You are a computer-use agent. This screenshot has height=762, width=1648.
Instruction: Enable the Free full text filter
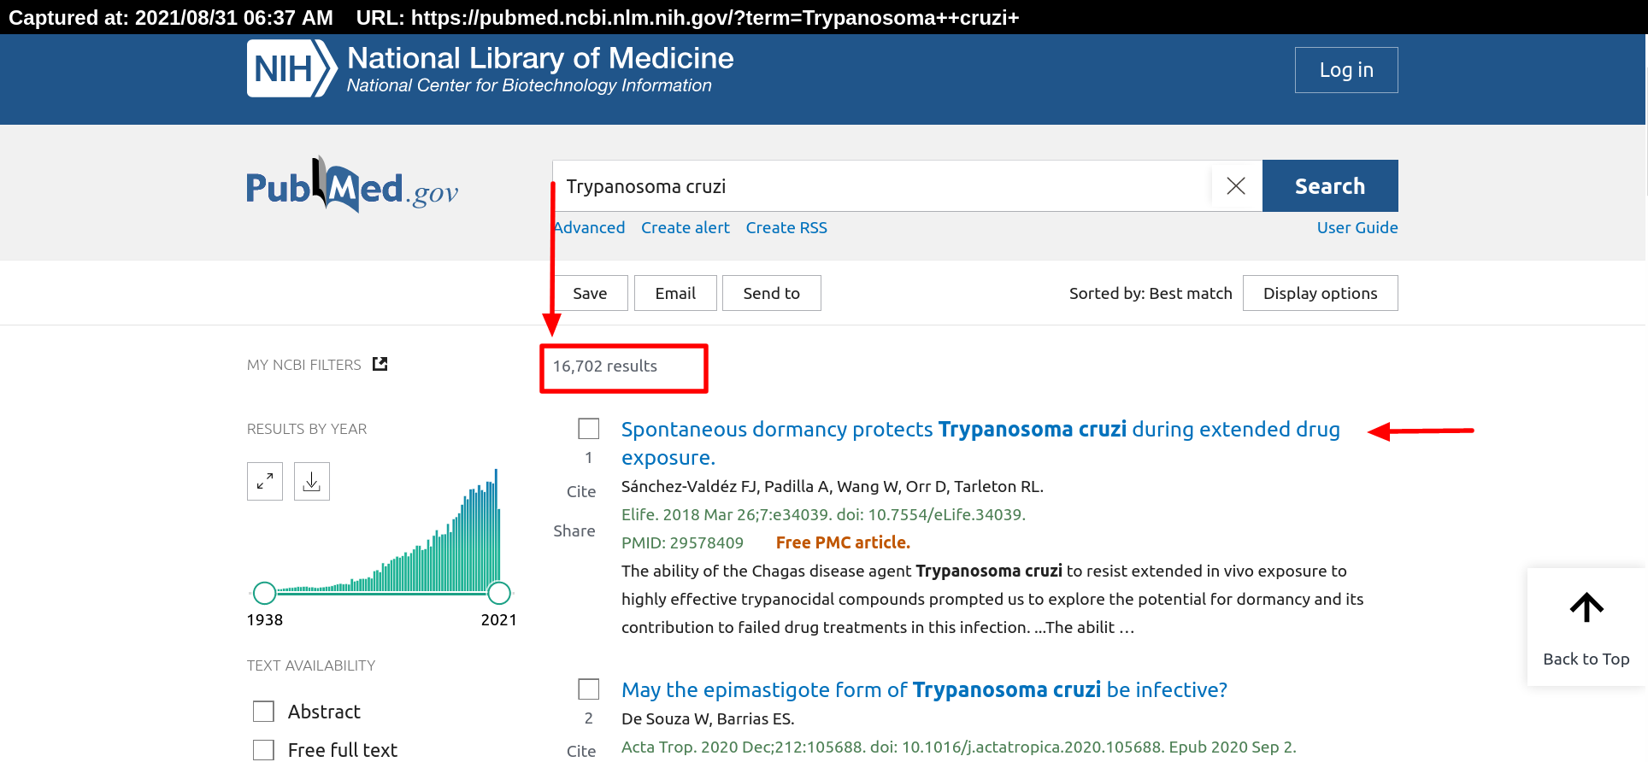263,750
